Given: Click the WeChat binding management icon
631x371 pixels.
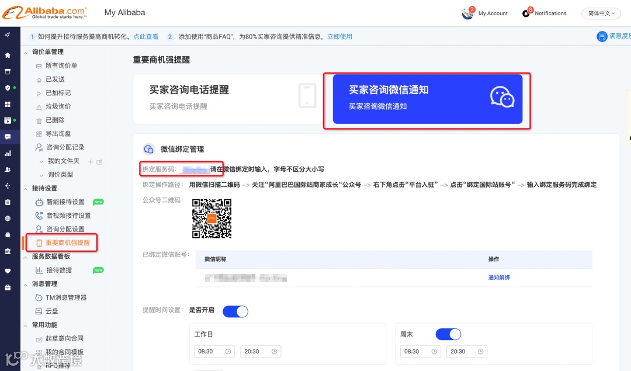Looking at the screenshot, I should click(x=148, y=150).
